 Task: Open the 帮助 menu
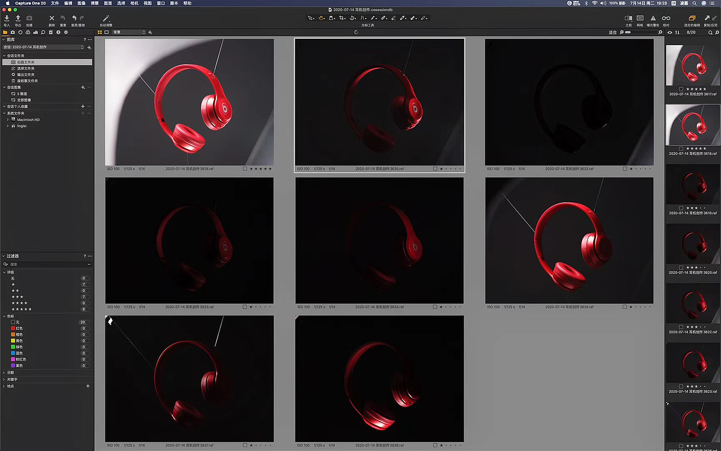[188, 3]
